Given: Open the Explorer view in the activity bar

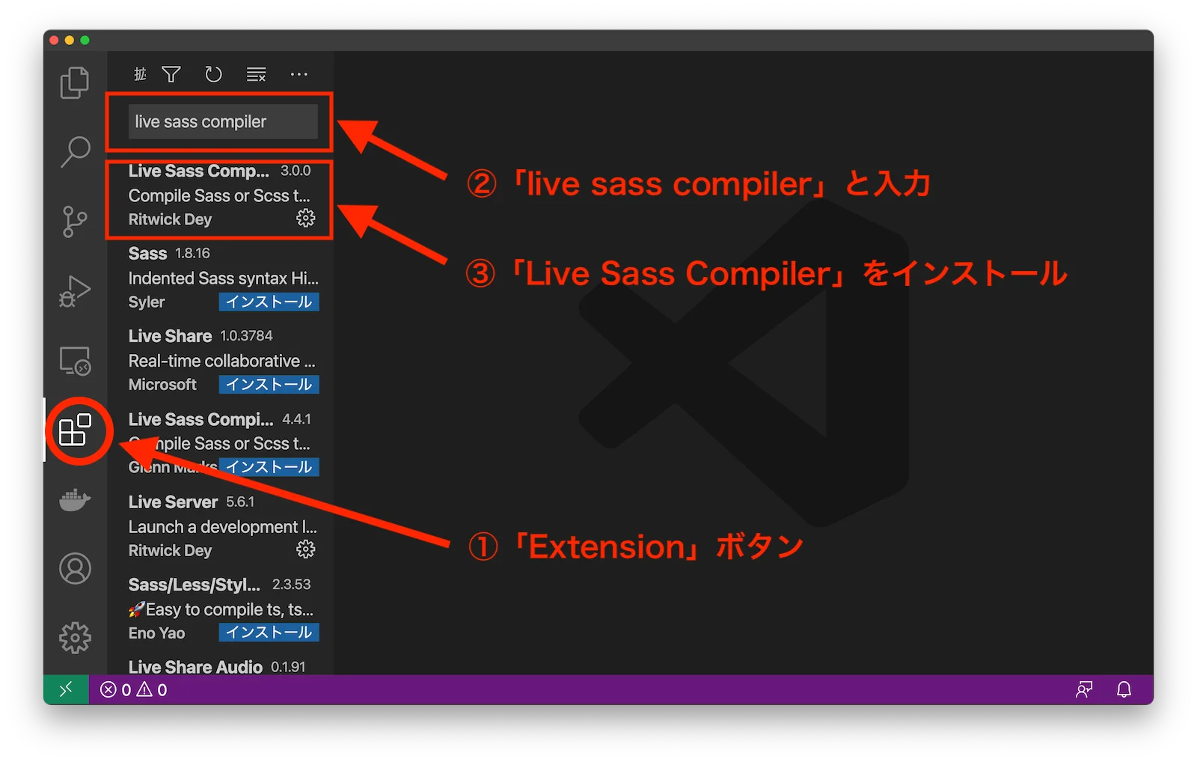Looking at the screenshot, I should pos(74,82).
